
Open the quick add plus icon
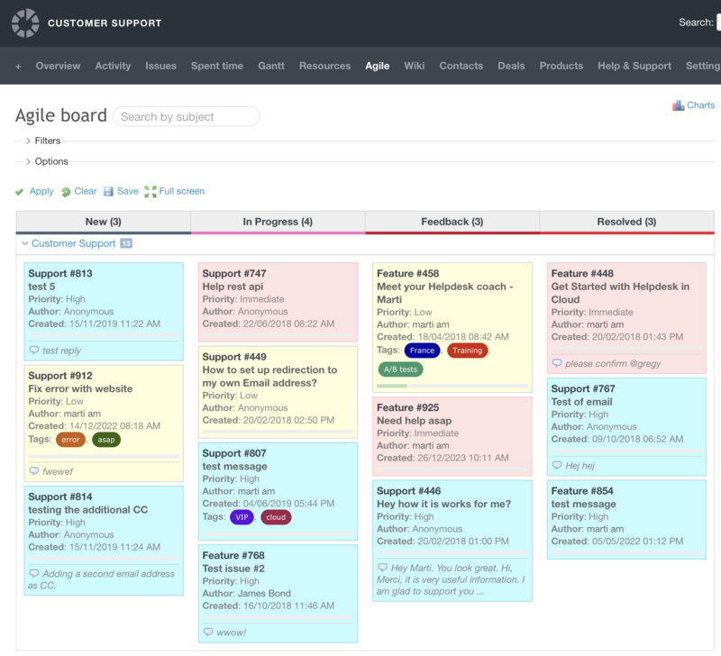(18, 66)
